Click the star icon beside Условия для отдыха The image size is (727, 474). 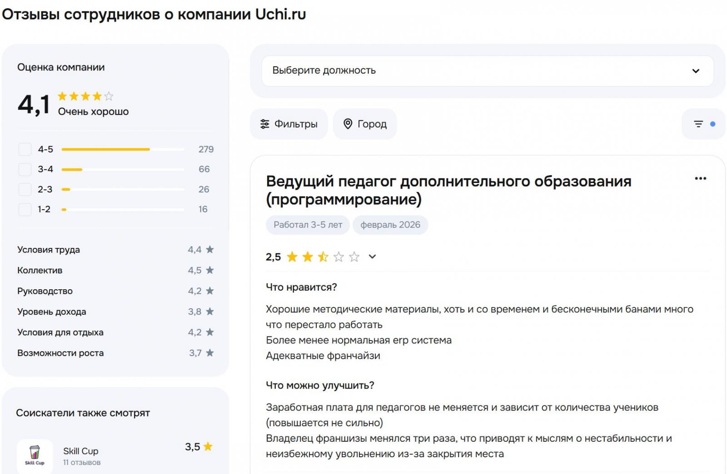(209, 332)
